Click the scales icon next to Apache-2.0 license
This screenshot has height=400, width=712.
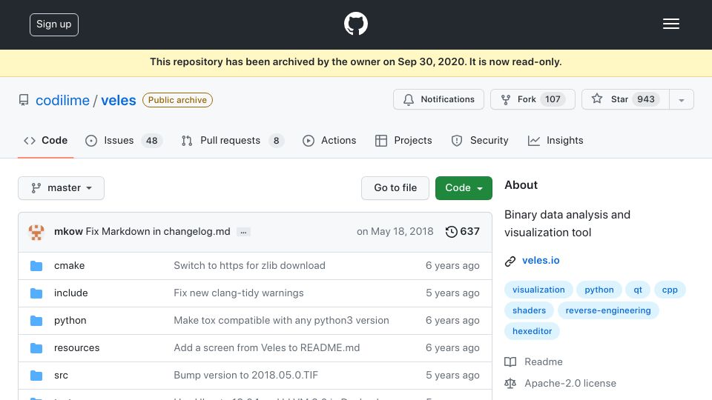pos(510,383)
